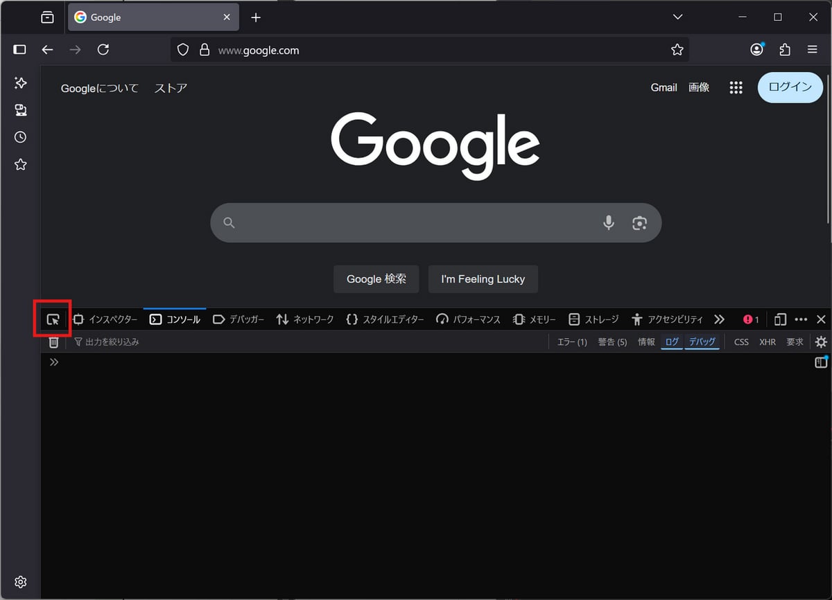The height and width of the screenshot is (600, 832).
Task: Click the ログイン sign-in button
Action: pos(790,87)
